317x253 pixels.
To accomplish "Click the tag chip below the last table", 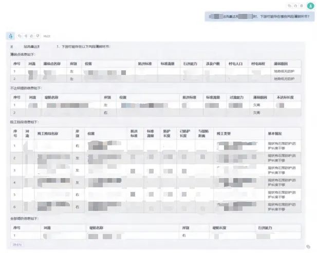I will 16,244.
